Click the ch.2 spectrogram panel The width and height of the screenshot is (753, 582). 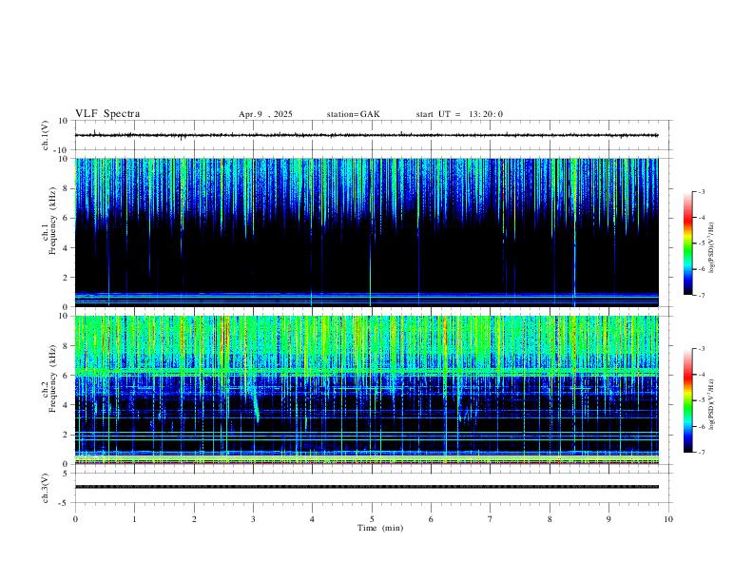click(366, 390)
